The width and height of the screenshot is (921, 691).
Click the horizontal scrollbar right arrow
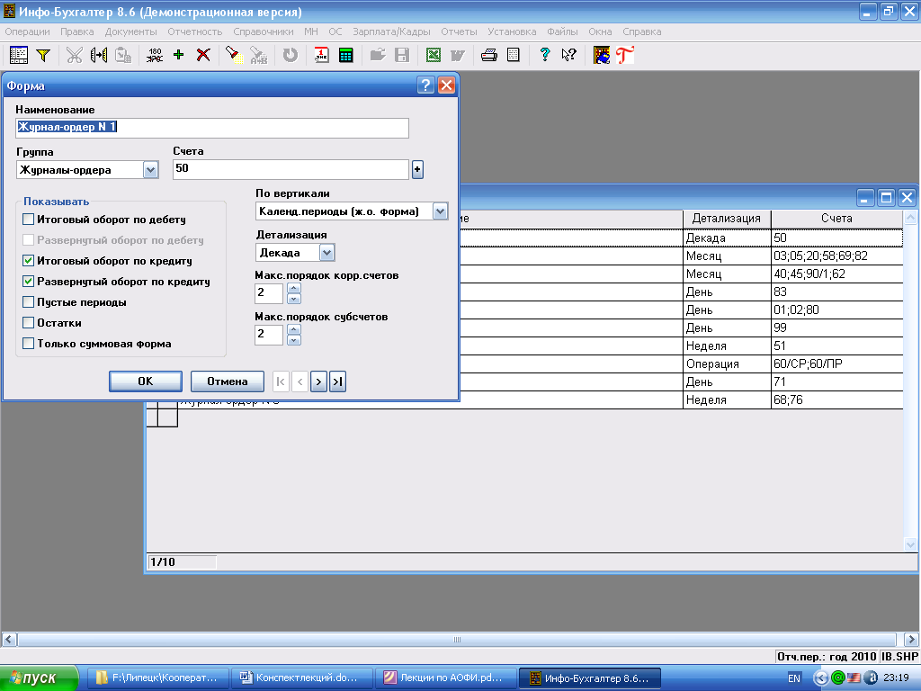911,640
